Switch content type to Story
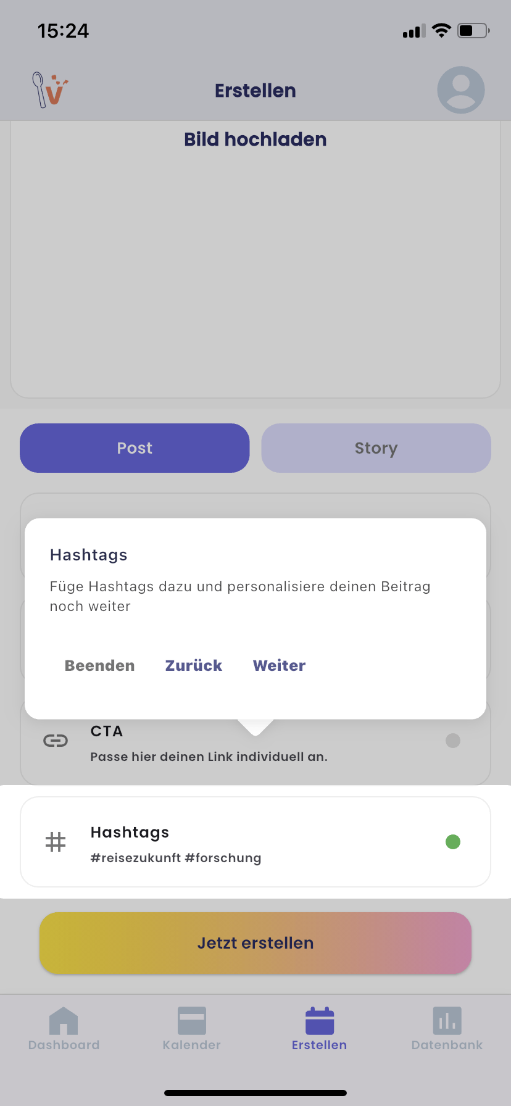The width and height of the screenshot is (511, 1106). [376, 448]
